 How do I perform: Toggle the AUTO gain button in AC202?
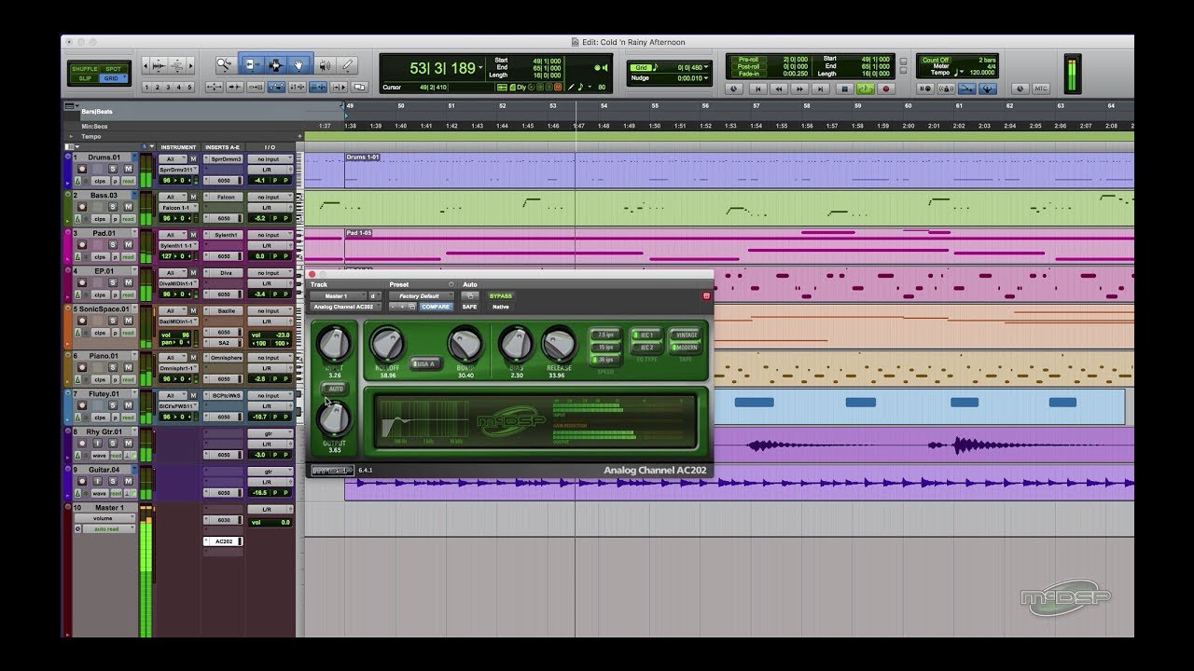point(335,388)
